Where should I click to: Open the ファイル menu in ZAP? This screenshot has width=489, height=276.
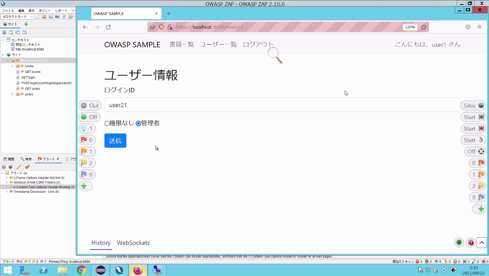click(x=8, y=10)
